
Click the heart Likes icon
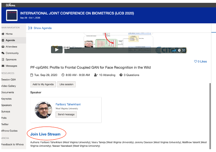[x=195, y=62]
